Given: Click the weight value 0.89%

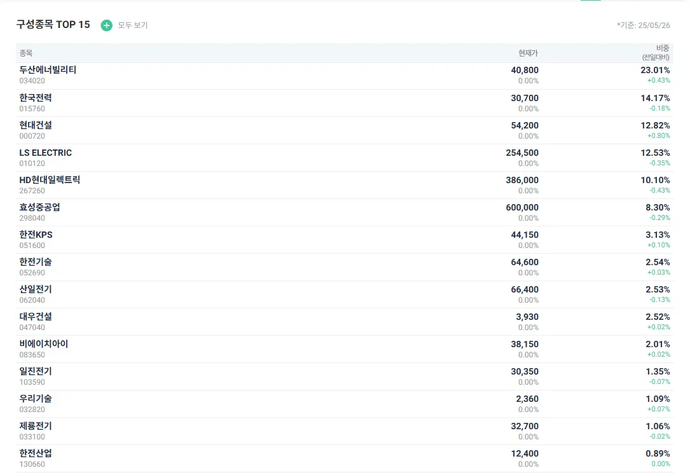Looking at the screenshot, I should (658, 453).
